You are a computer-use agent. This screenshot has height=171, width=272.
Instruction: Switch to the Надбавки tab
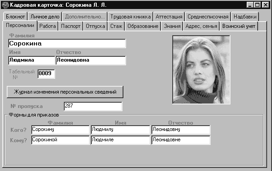[x=245, y=17]
